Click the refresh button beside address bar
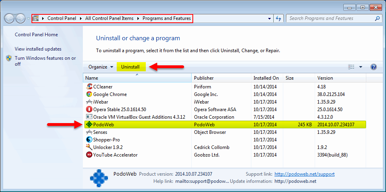 pos(278,18)
